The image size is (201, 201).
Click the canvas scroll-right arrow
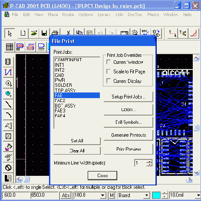[189, 180]
